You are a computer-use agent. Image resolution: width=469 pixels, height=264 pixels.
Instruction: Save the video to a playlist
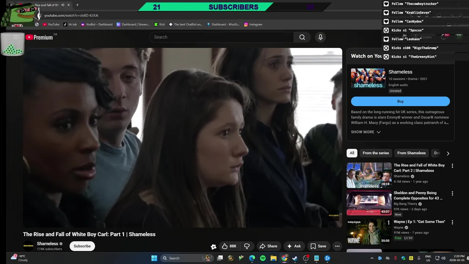pos(318,246)
